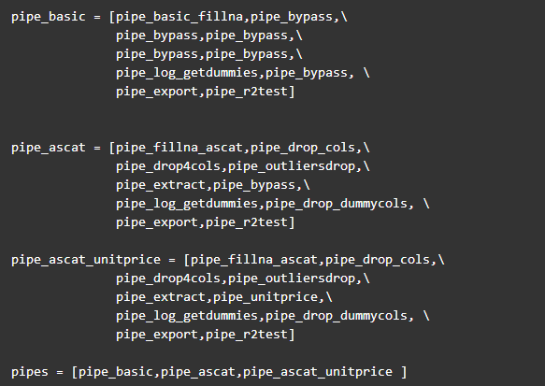This screenshot has width=545, height=386.
Task: Click the pipe_basic variable name
Action: click(x=49, y=17)
